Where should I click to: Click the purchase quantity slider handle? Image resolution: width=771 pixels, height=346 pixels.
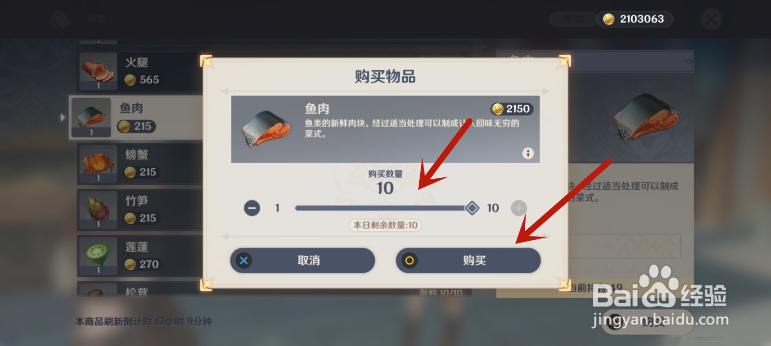point(472,208)
